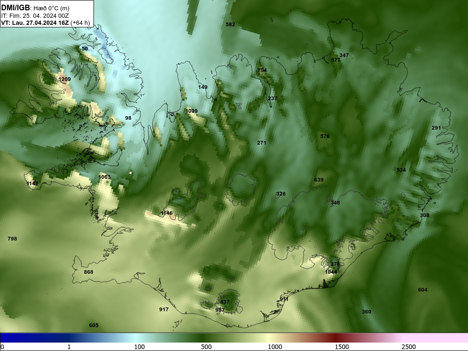This screenshot has width=468, height=351.
Task: Click the color scale label 1
Action: [69, 347]
